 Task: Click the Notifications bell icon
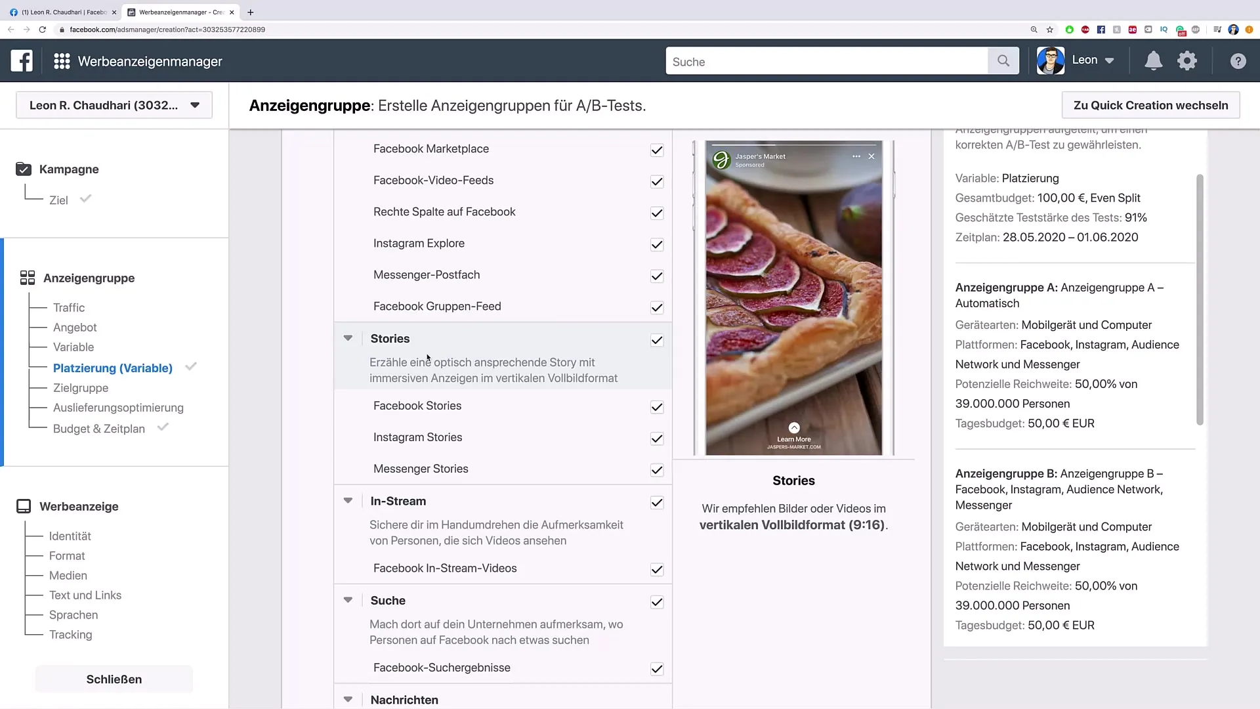click(1152, 60)
